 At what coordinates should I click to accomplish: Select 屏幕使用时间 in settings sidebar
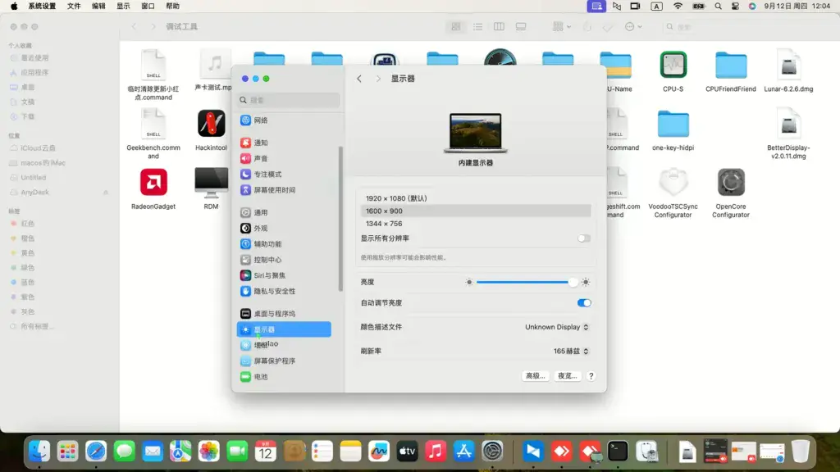[x=285, y=190]
